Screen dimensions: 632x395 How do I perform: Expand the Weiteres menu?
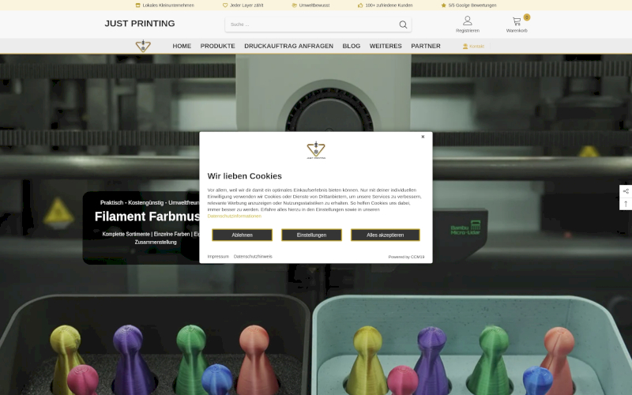(386, 46)
